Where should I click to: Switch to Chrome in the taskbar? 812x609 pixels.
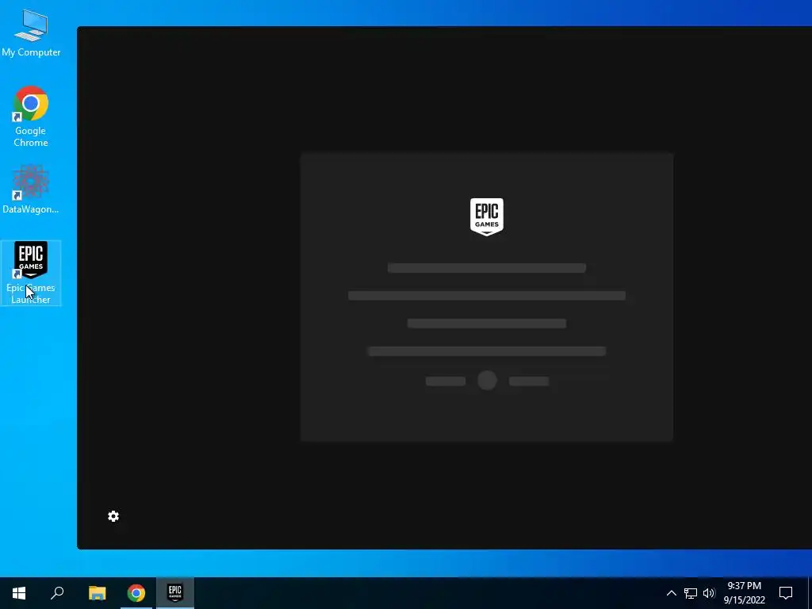[136, 593]
